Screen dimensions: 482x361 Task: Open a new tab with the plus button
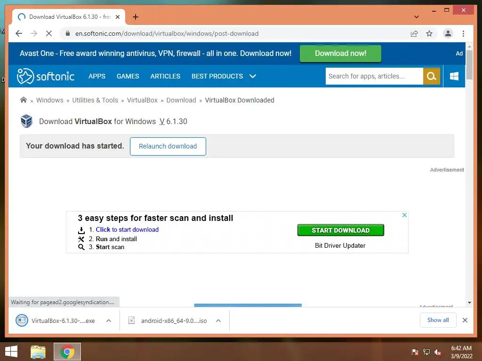click(136, 17)
